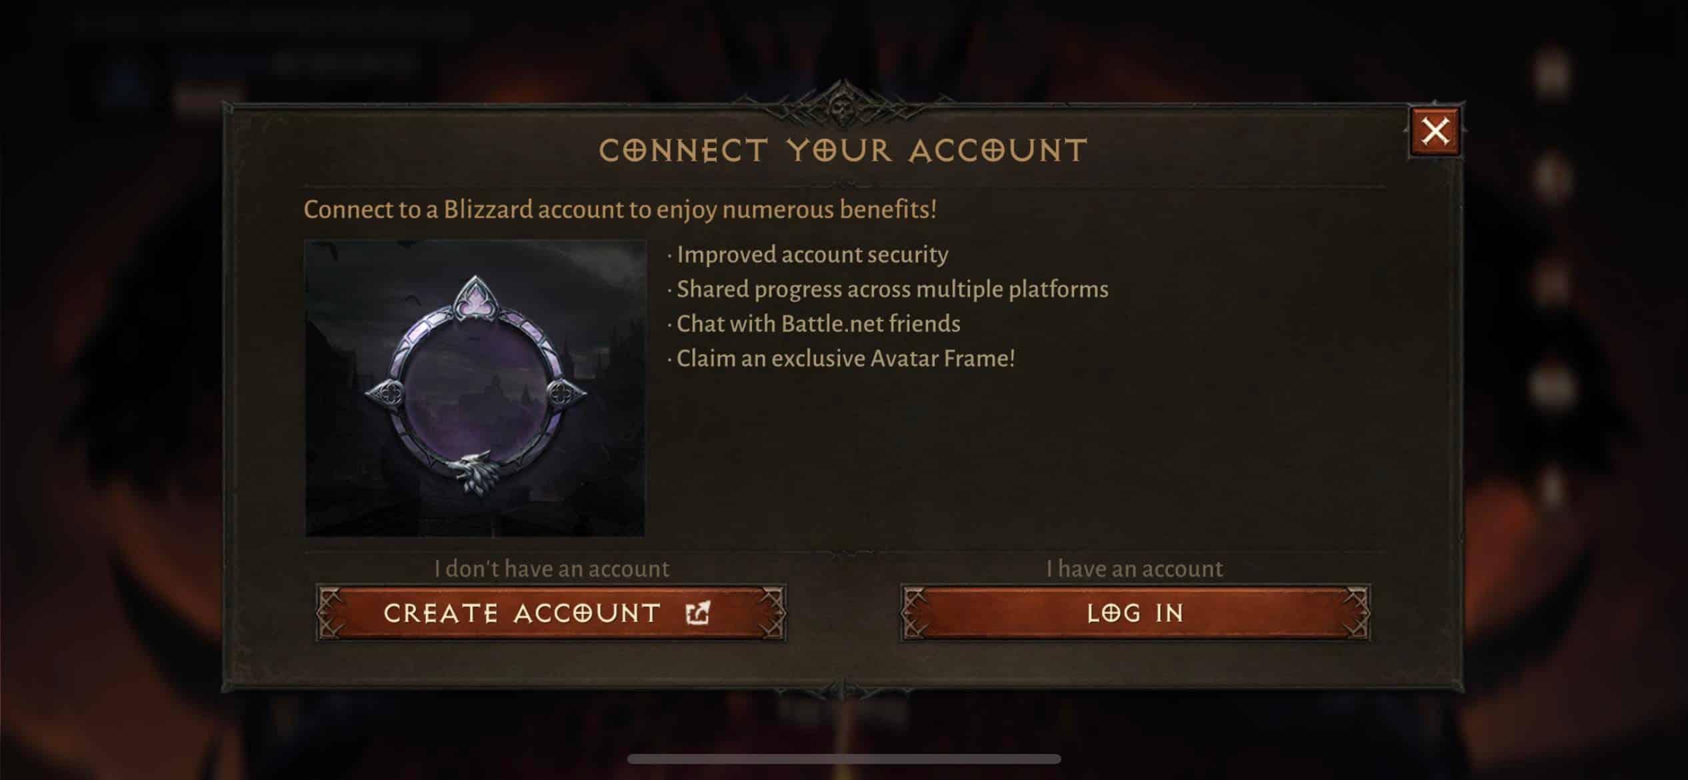
Task: Click the Chat with Battle.net friends line
Action: [814, 324]
